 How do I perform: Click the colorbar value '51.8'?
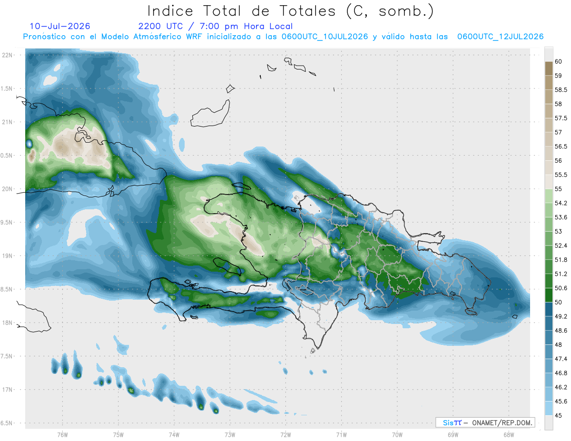[x=561, y=260]
